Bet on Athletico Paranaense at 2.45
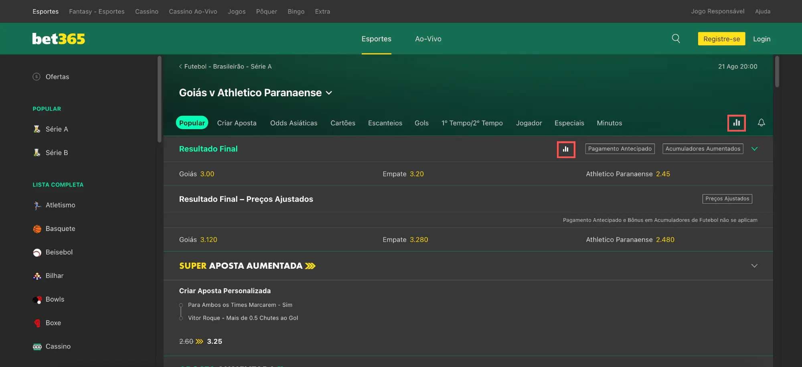Image resolution: width=802 pixels, height=367 pixels. [x=628, y=174]
